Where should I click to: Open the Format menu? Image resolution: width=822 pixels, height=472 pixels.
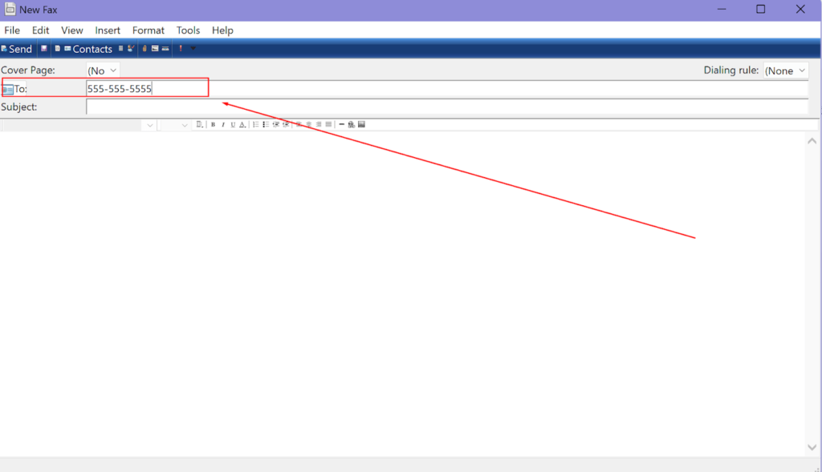click(x=148, y=30)
